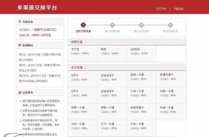Viewport: 209px width, 137px height.
Task: Click the heart icon beside 奖励赠送
Action: point(20,45)
